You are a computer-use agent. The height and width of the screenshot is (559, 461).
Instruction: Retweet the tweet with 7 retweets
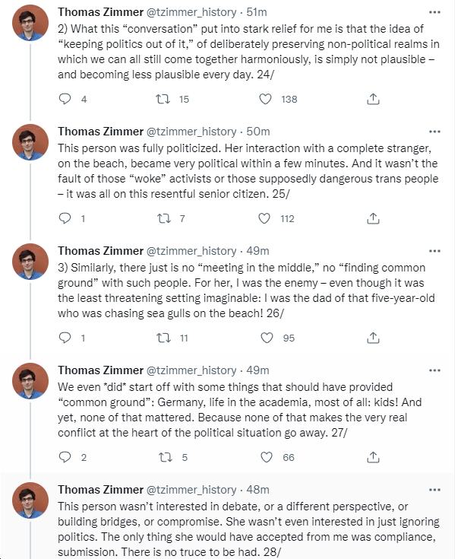click(x=164, y=218)
